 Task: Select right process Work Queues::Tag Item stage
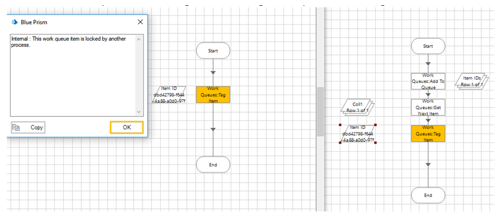428,134
